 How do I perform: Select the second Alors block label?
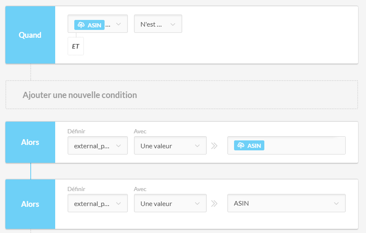click(30, 204)
